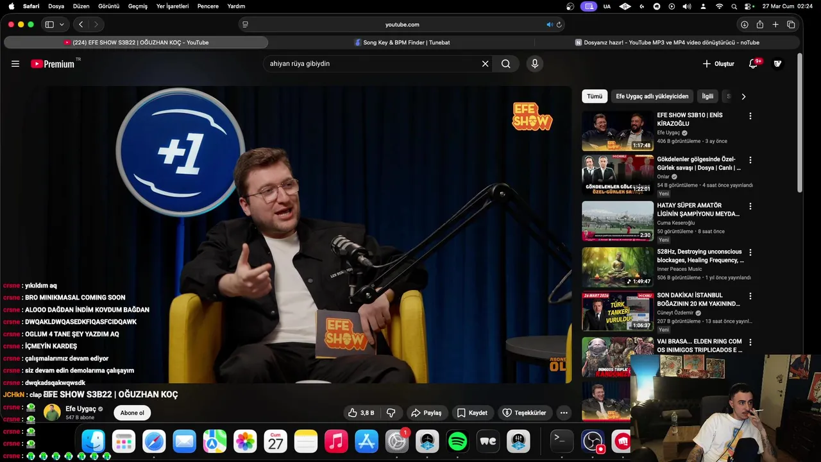Go back in Safari history
This screenshot has width=821, height=462.
(81, 24)
